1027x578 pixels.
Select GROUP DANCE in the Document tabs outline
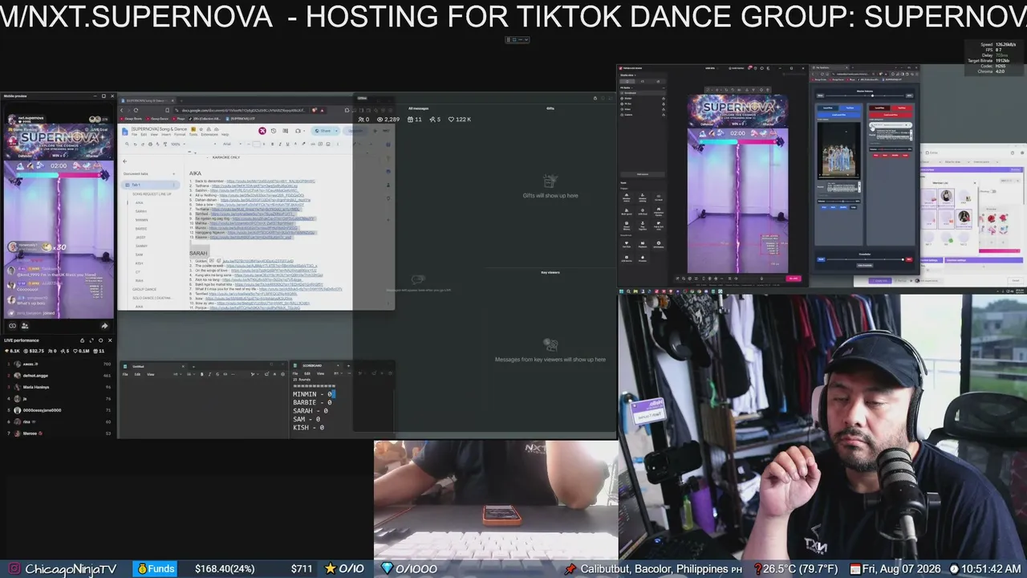[144, 289]
